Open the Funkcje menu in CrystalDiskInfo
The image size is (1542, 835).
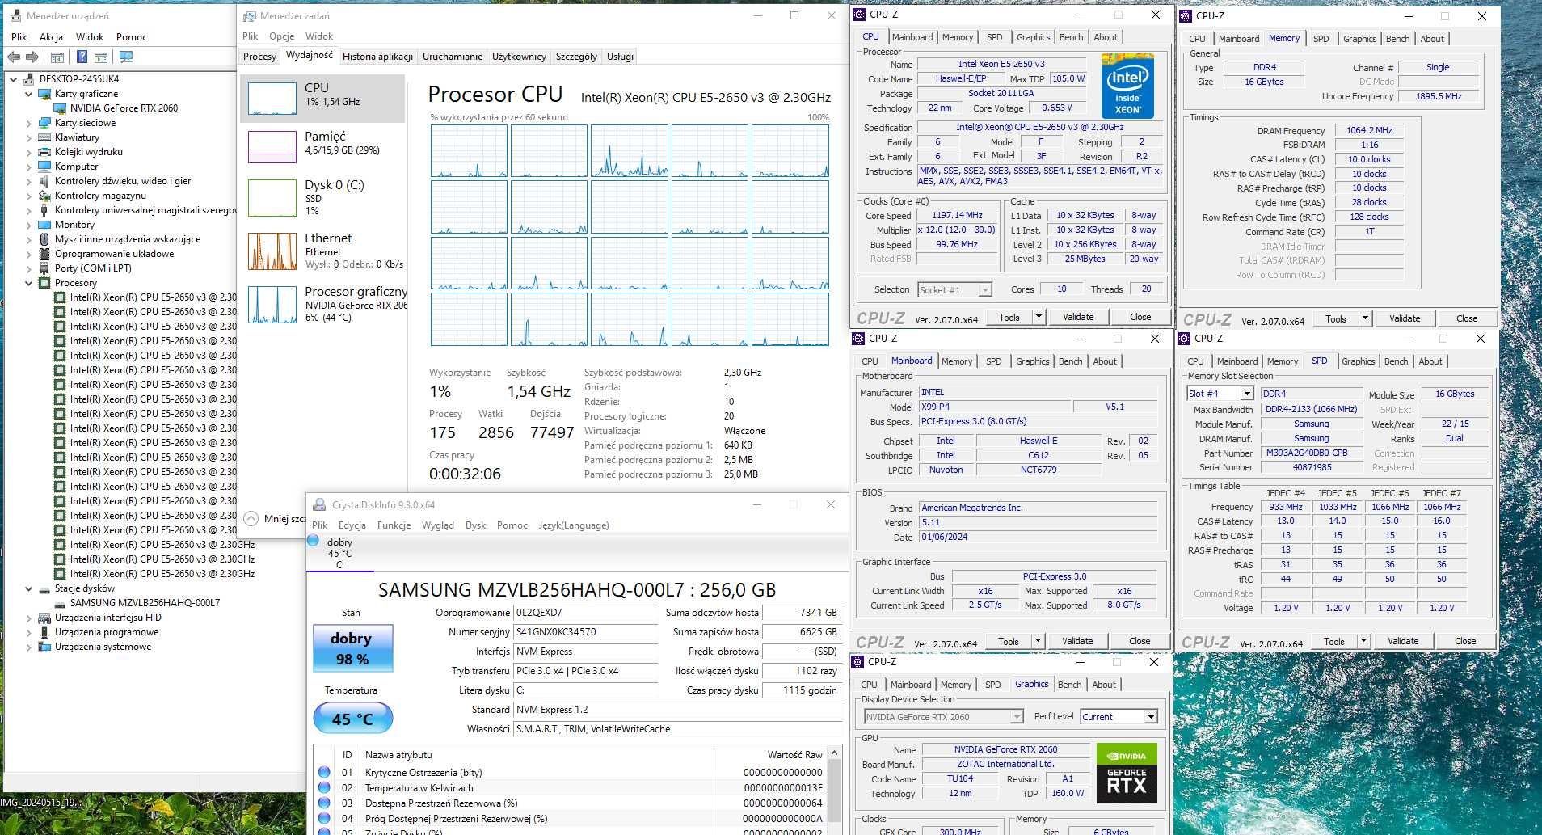[394, 525]
